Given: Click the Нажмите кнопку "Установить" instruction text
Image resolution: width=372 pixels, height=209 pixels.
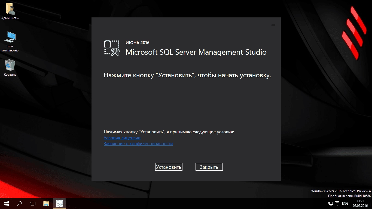Looking at the screenshot, I should 187,75.
